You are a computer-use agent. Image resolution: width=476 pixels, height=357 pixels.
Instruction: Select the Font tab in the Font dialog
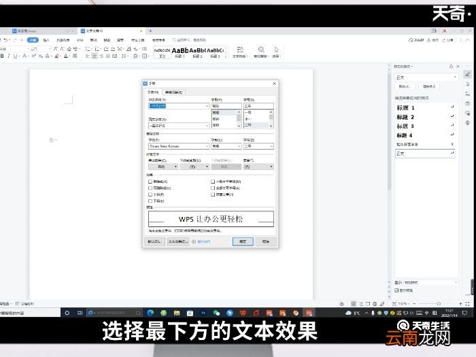pos(153,92)
